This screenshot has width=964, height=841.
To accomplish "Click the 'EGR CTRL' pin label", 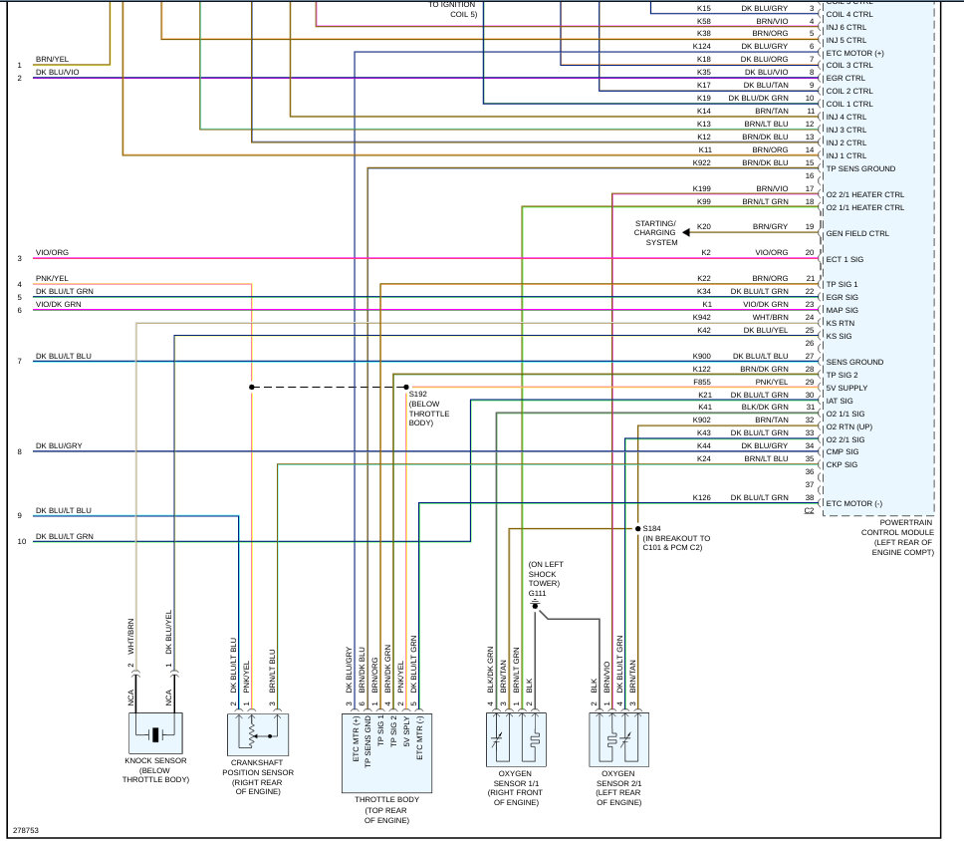I will click(x=845, y=78).
